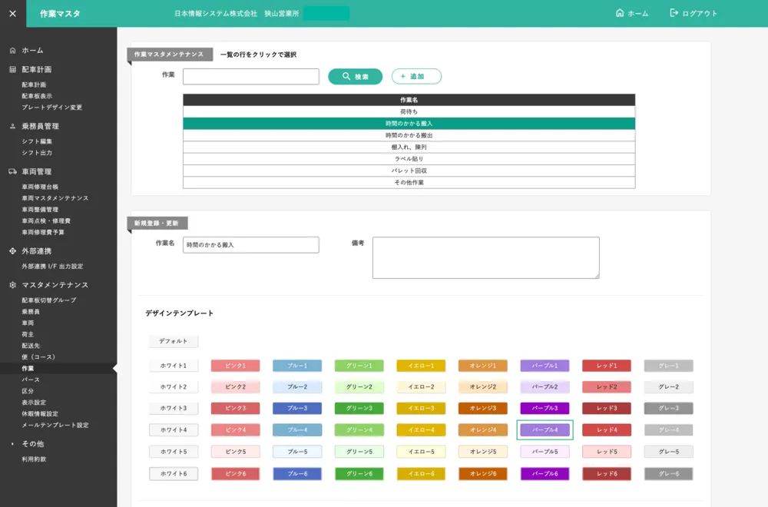Choose the レッド1 design swatch
The height and width of the screenshot is (507, 768).
[607, 366]
